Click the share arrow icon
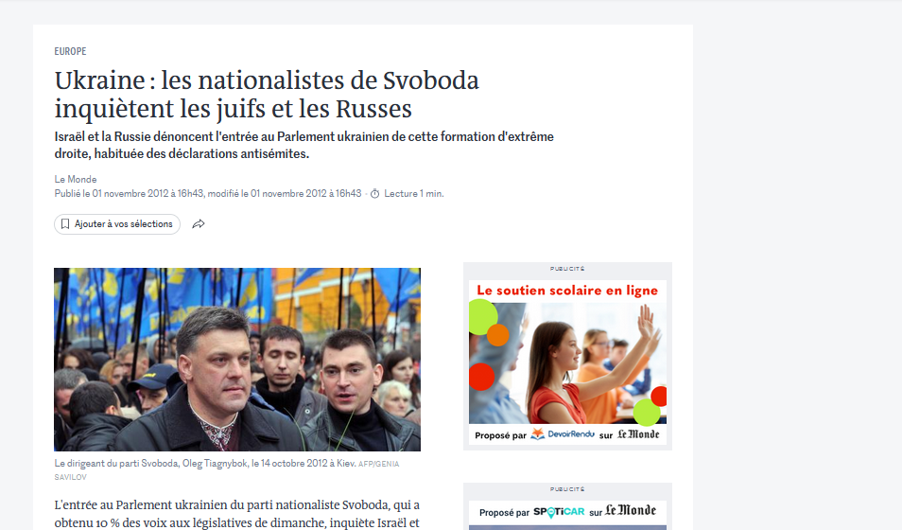 pyautogui.click(x=199, y=224)
